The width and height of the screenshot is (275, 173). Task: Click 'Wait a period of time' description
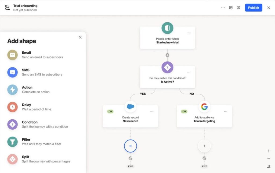pos(37,109)
